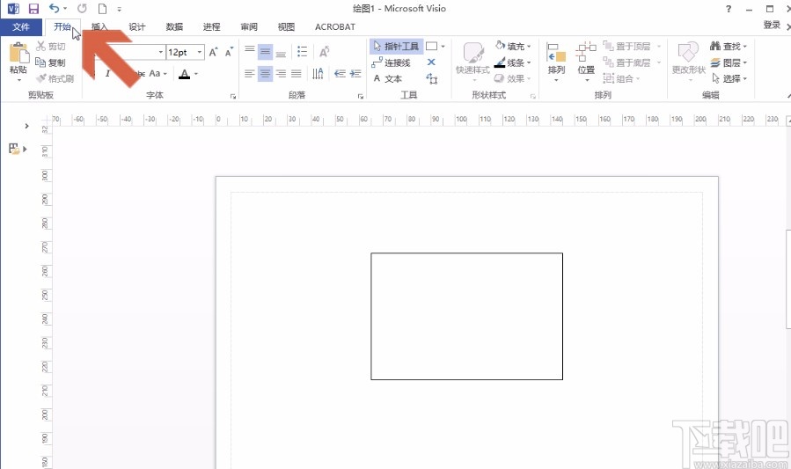Click the Copy (复制) button
791x469 pixels.
pos(51,62)
